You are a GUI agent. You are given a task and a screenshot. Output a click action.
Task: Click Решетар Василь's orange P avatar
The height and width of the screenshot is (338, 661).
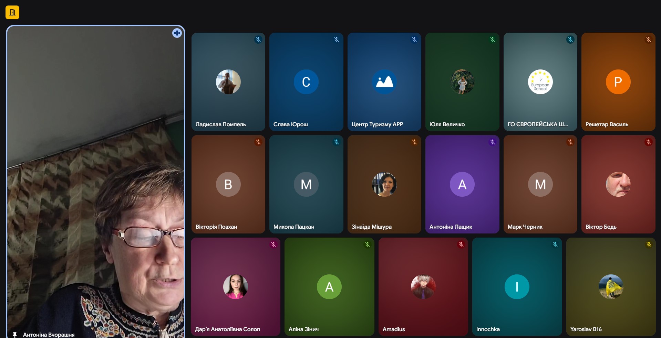point(618,82)
